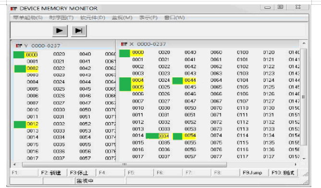Open the 监视(M) menu
This screenshot has height=188, width=321.
coord(122,18)
